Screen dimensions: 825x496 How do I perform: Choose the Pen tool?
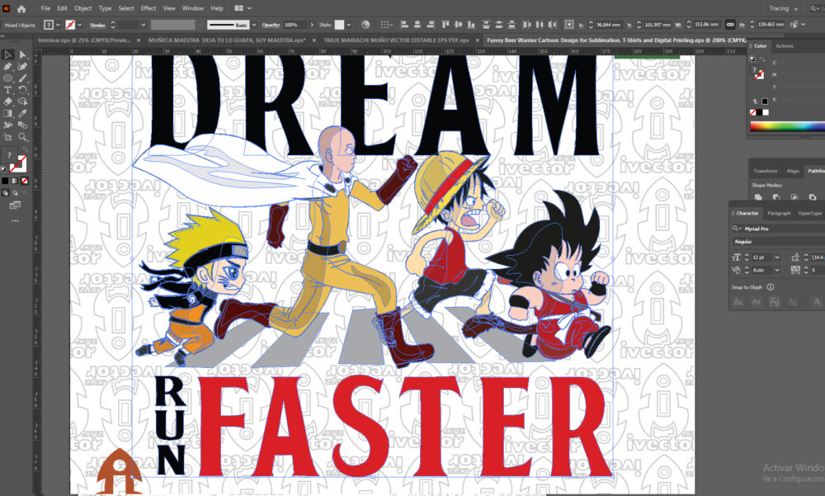[7, 66]
